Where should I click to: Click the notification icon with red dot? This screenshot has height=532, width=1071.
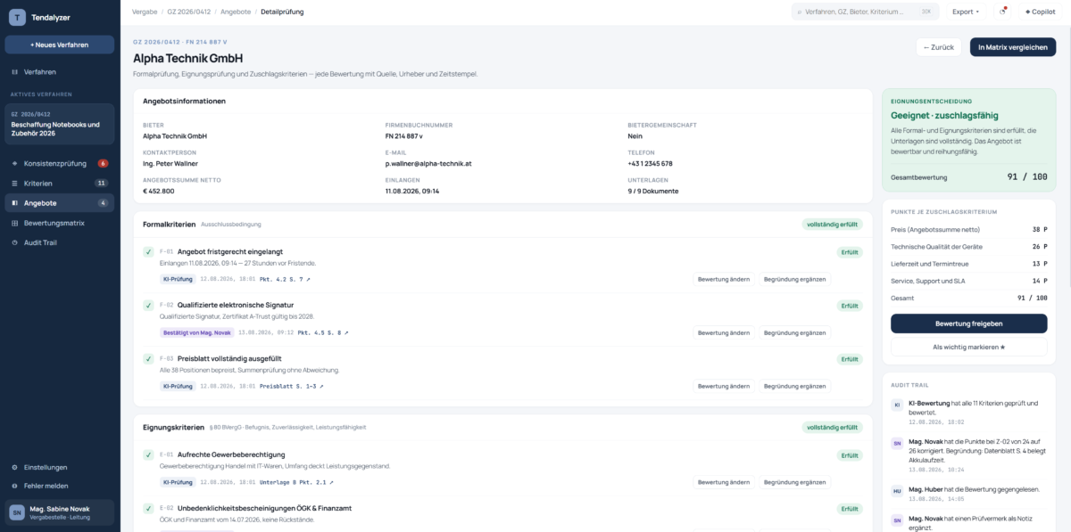[x=1002, y=12]
